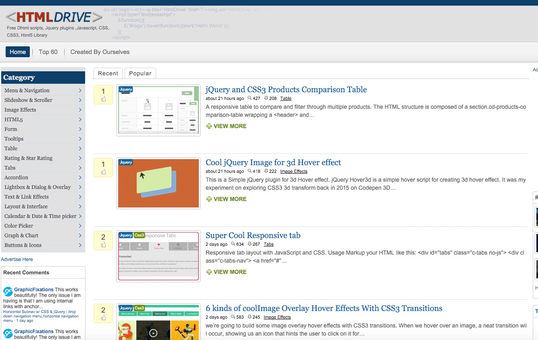Open Created By Ourselves menu item
The image size is (538, 340).
[100, 52]
